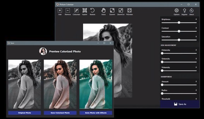Screen dimensions: 204x119
Task: Click Save Photo with Effects button
Action: (96, 113)
